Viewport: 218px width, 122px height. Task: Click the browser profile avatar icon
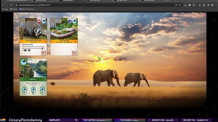coord(212,5)
